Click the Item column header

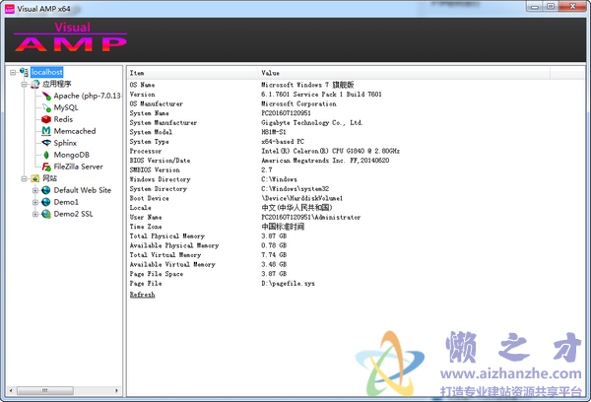tap(193, 73)
